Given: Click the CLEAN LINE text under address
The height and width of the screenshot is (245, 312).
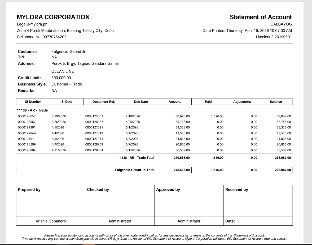Looking at the screenshot, I should (63, 71).
